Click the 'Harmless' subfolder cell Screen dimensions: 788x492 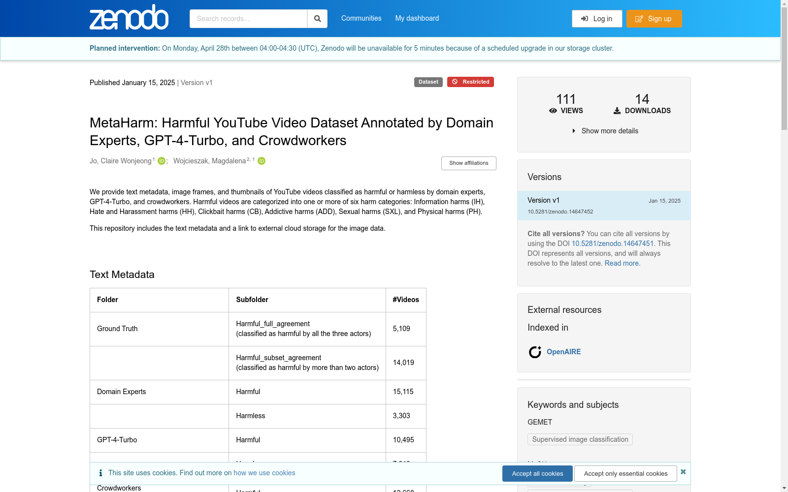click(x=307, y=416)
